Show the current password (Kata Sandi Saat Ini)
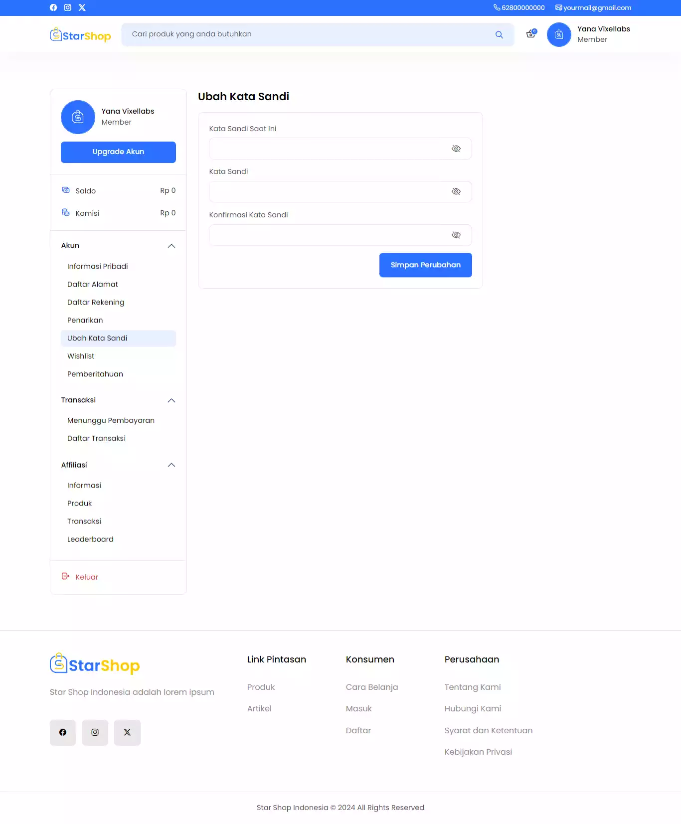681x824 pixels. pos(456,149)
